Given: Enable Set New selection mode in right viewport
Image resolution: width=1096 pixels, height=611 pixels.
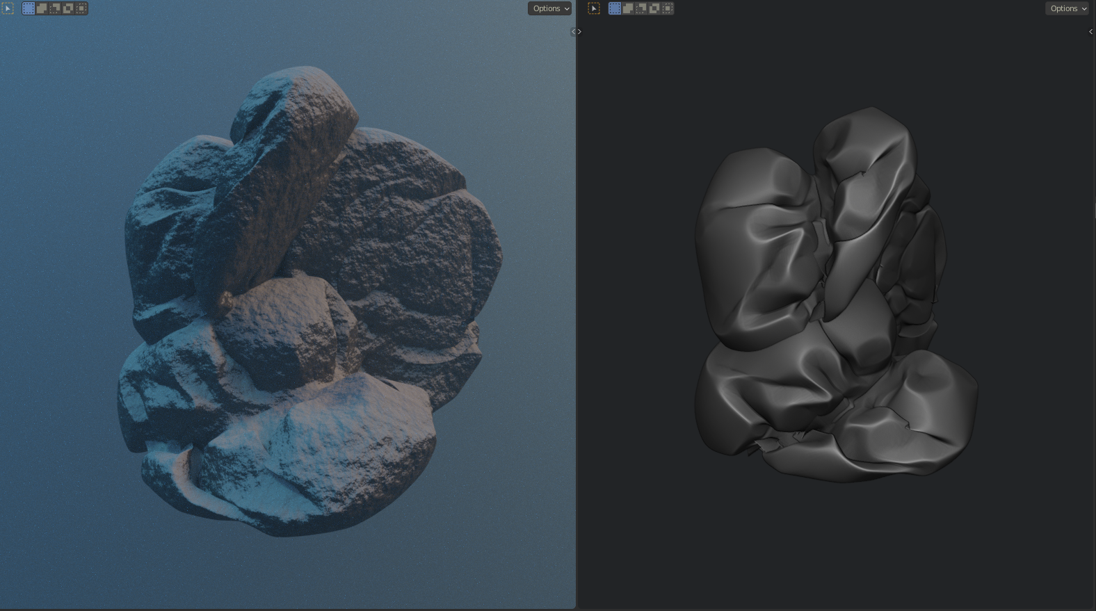Looking at the screenshot, I should pos(615,8).
